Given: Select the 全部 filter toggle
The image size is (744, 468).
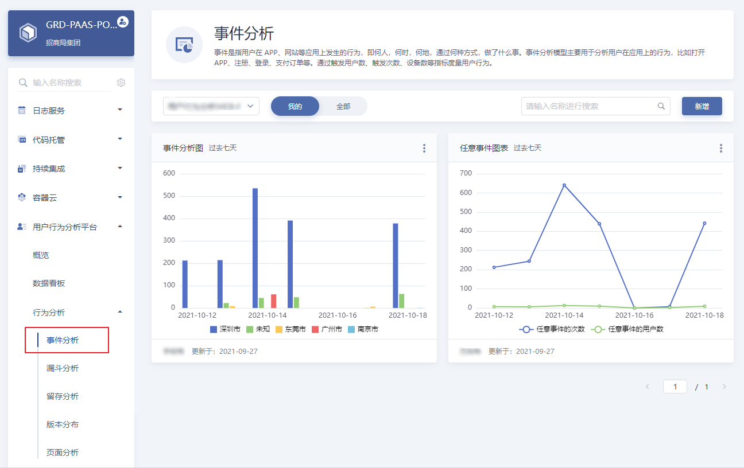Looking at the screenshot, I should point(343,106).
